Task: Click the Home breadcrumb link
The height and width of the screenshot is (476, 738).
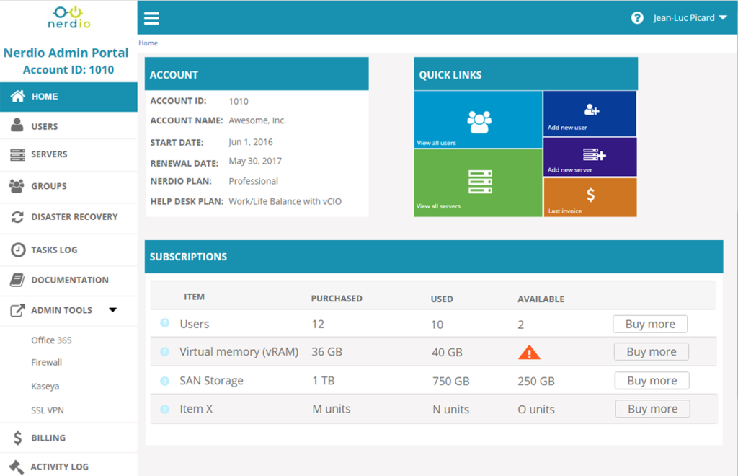Action: [x=148, y=43]
